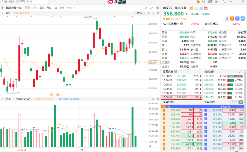This screenshot has width=247, height=152.
Task: Click the E event marker
Action: [52, 95]
